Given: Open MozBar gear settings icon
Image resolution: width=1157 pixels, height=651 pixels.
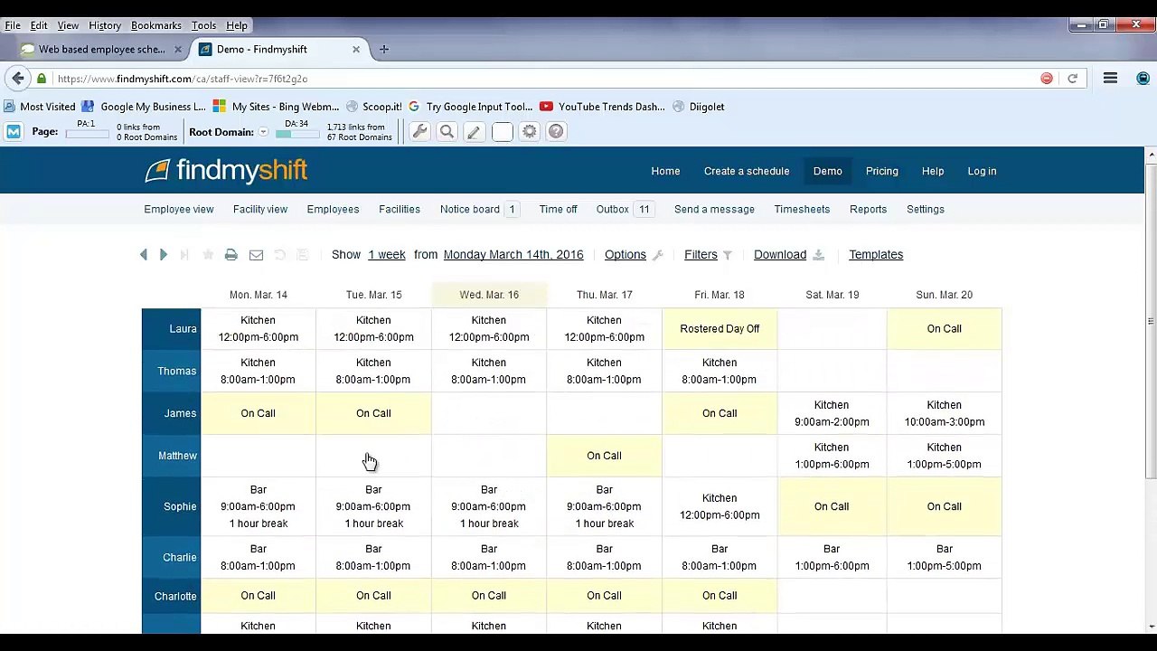Looking at the screenshot, I should pos(530,132).
